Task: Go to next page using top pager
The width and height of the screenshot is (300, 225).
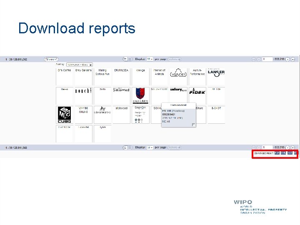Action: (287, 59)
